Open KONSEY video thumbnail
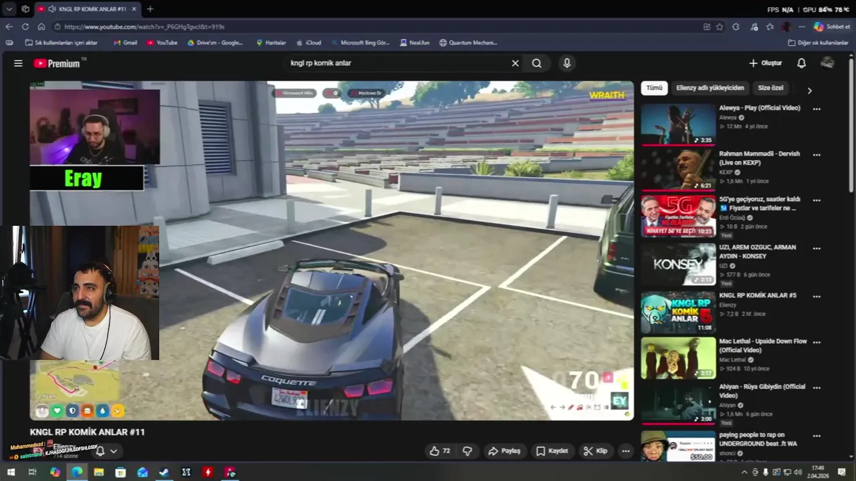The image size is (856, 481). point(678,264)
